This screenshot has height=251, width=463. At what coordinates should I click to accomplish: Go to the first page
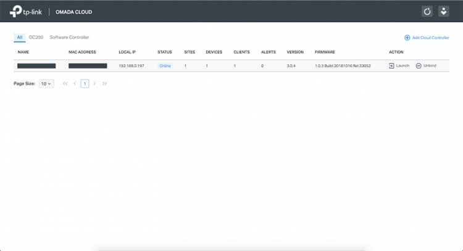[65, 84]
